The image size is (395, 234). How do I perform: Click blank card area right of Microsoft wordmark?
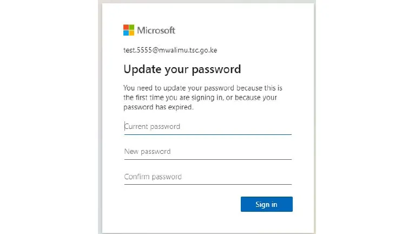click(x=243, y=30)
